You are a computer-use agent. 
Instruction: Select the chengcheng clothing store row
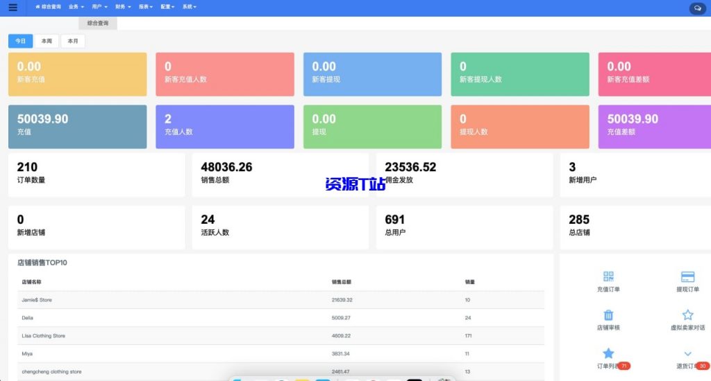[x=281, y=371]
